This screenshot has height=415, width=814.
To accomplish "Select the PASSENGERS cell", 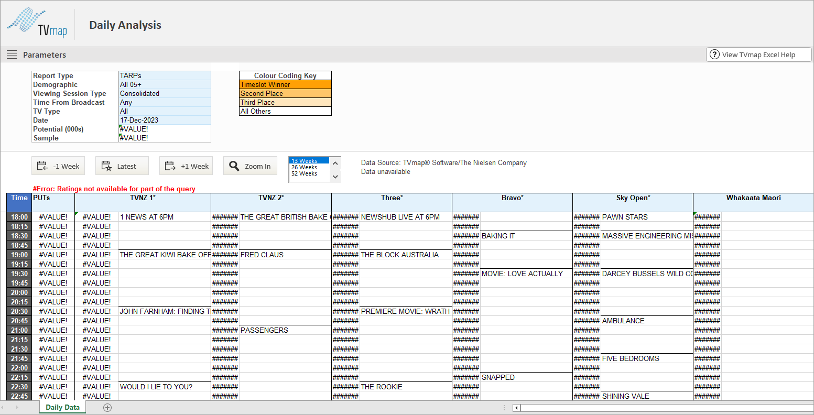I will pos(285,330).
